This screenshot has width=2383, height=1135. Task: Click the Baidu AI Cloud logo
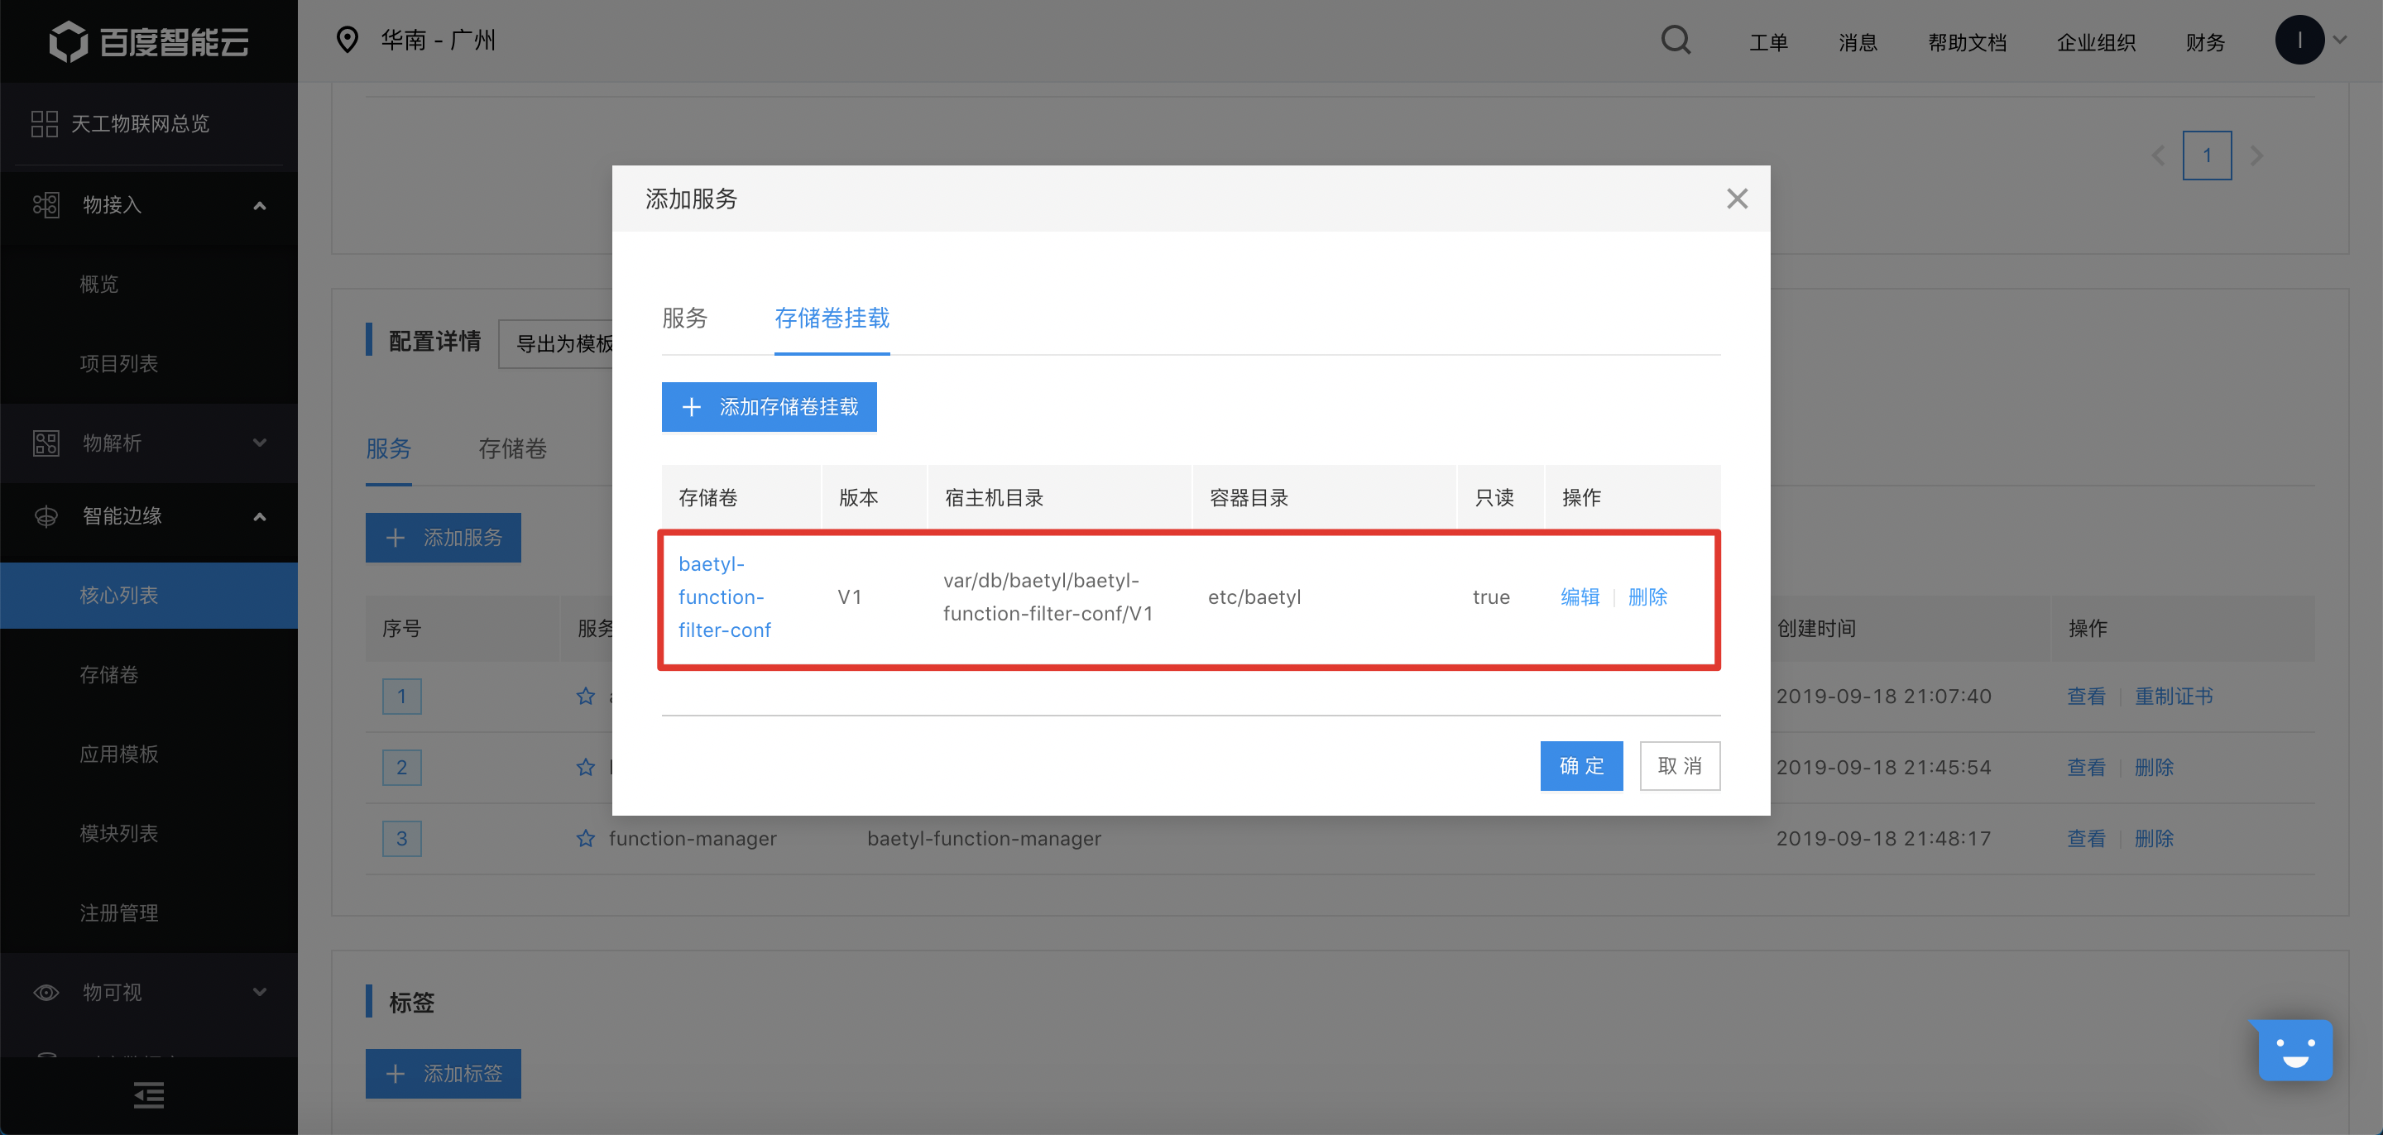coord(148,41)
